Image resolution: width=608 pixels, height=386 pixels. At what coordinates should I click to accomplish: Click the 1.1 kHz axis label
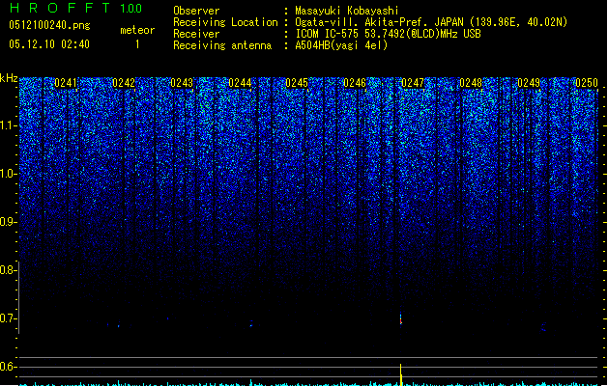pyautogui.click(x=8, y=125)
